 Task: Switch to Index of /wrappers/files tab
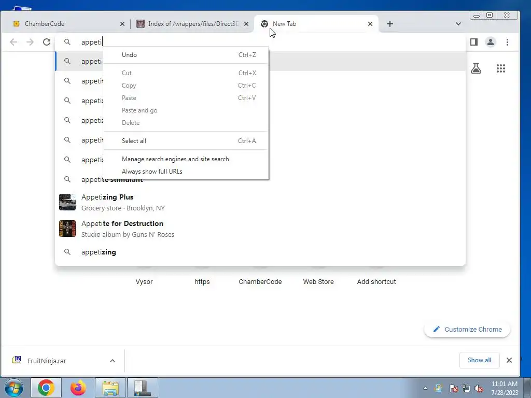coord(193,24)
